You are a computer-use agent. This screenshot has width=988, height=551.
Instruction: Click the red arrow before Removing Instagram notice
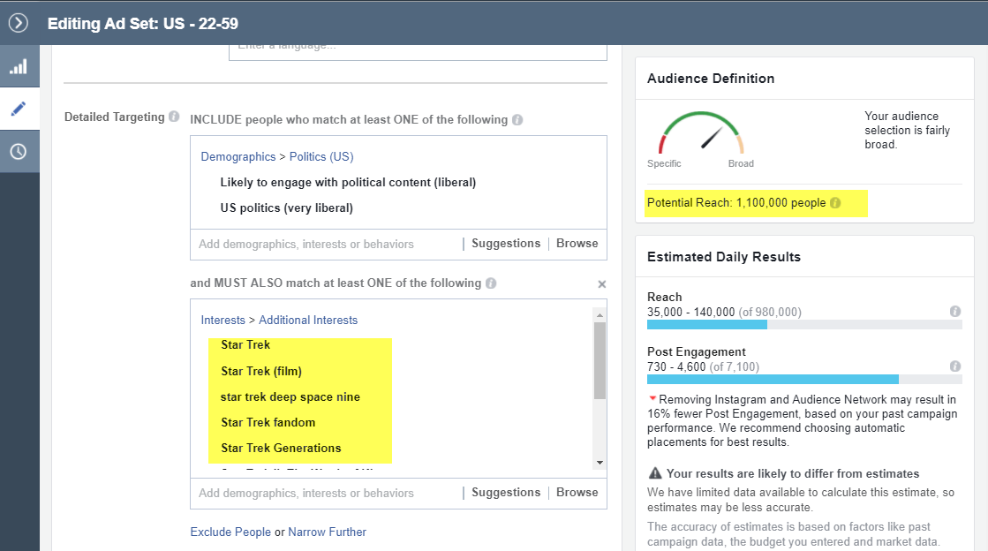pos(652,398)
